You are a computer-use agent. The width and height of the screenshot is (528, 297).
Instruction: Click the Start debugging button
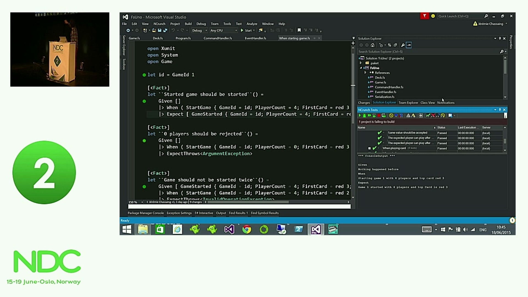click(246, 31)
